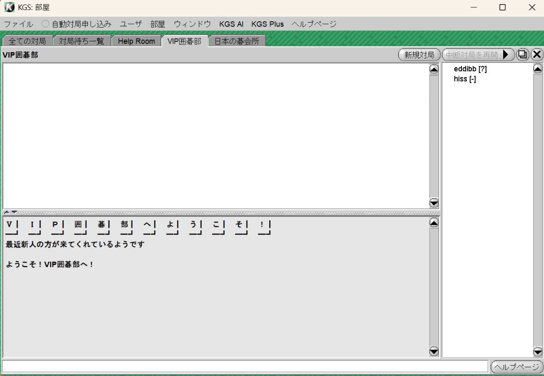Viewport: 544px width, 376px height.
Task: Click the KGS logo icon in title bar
Action: 9,7
